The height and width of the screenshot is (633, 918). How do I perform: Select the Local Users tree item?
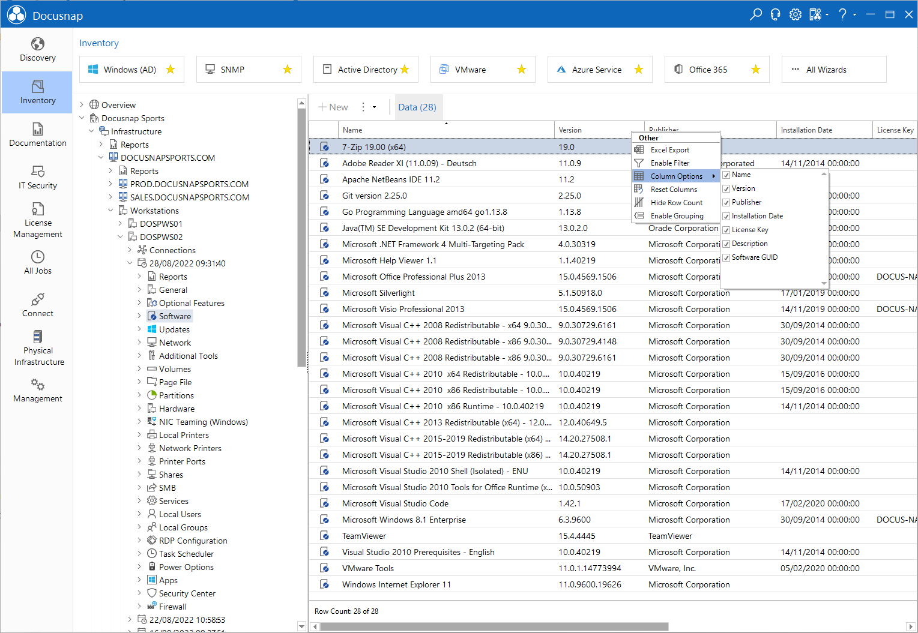180,514
